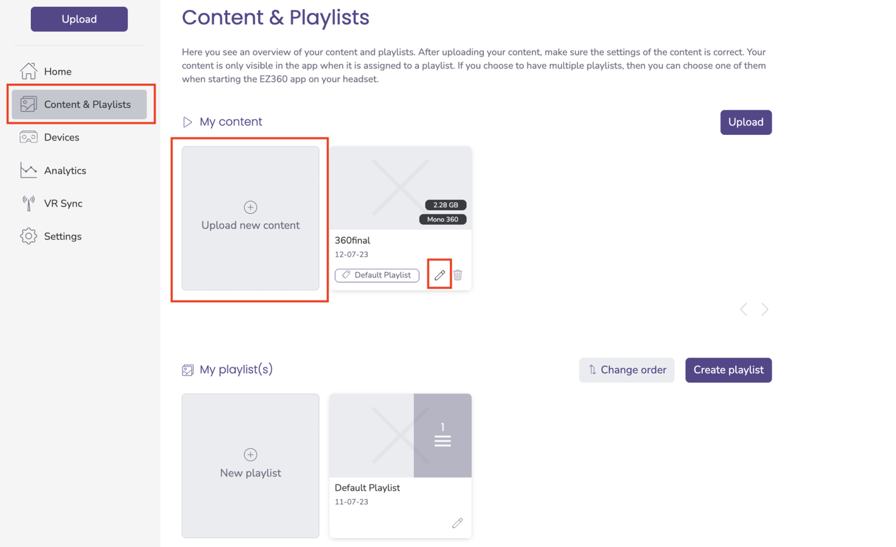The height and width of the screenshot is (547, 896).
Task: Go to previous content page arrow
Action: 743,310
